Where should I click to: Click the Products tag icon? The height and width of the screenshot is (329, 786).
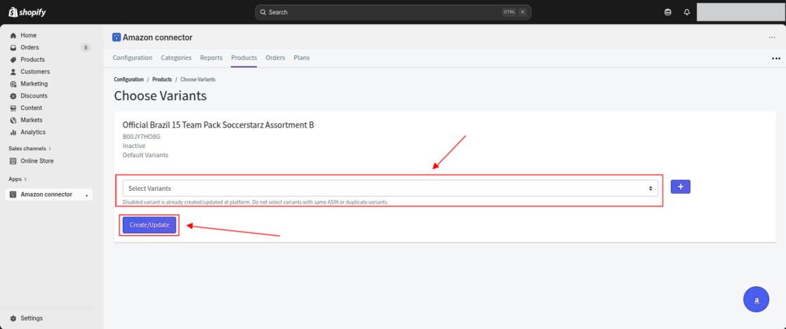pyautogui.click(x=13, y=60)
